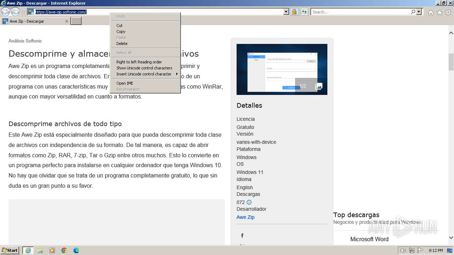Select the Awe Zip - Descargar tab
The image size is (454, 255).
coord(35,21)
